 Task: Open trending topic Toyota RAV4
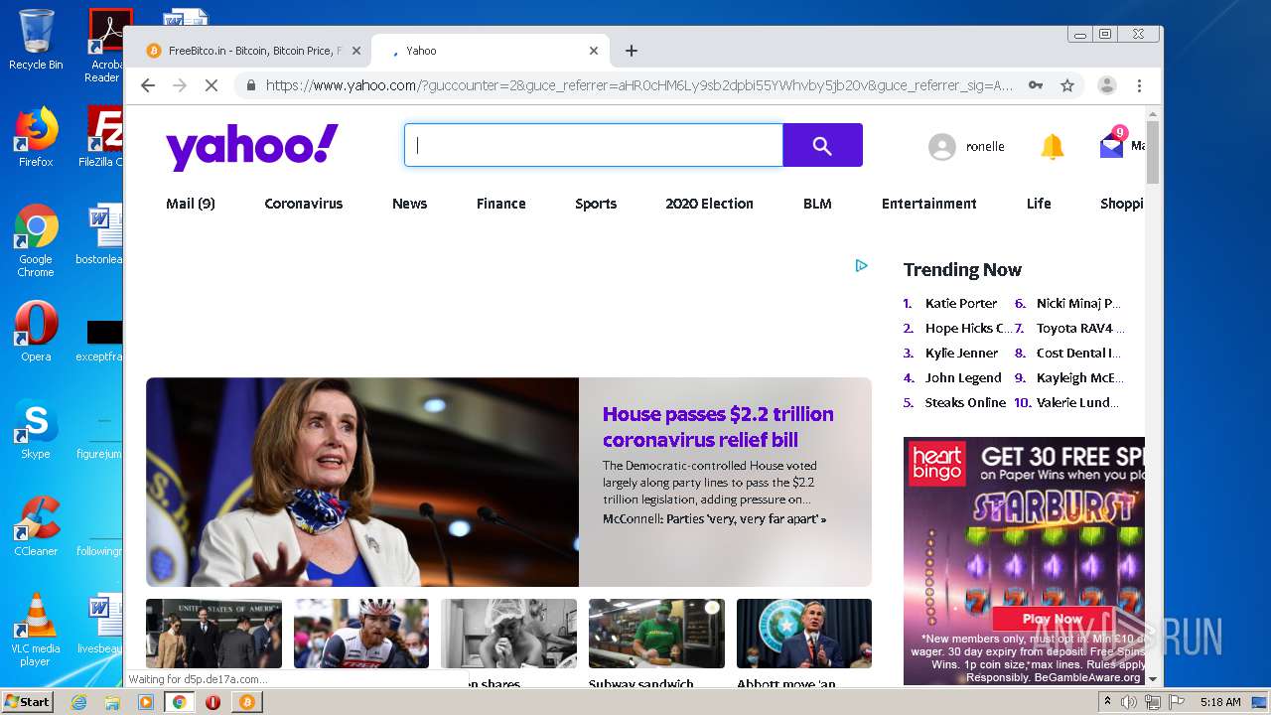(1080, 329)
